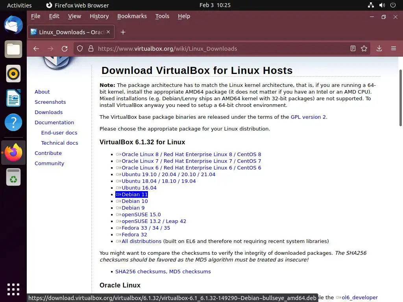
Task: Select the Linux_Downloads browser tab
Action: (x=71, y=32)
